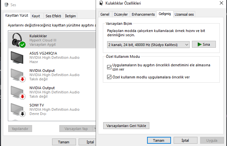Toggle Özel kullanım modlu uygulamalara öncelik checkbox
227x146 pixels.
pyautogui.click(x=109, y=77)
